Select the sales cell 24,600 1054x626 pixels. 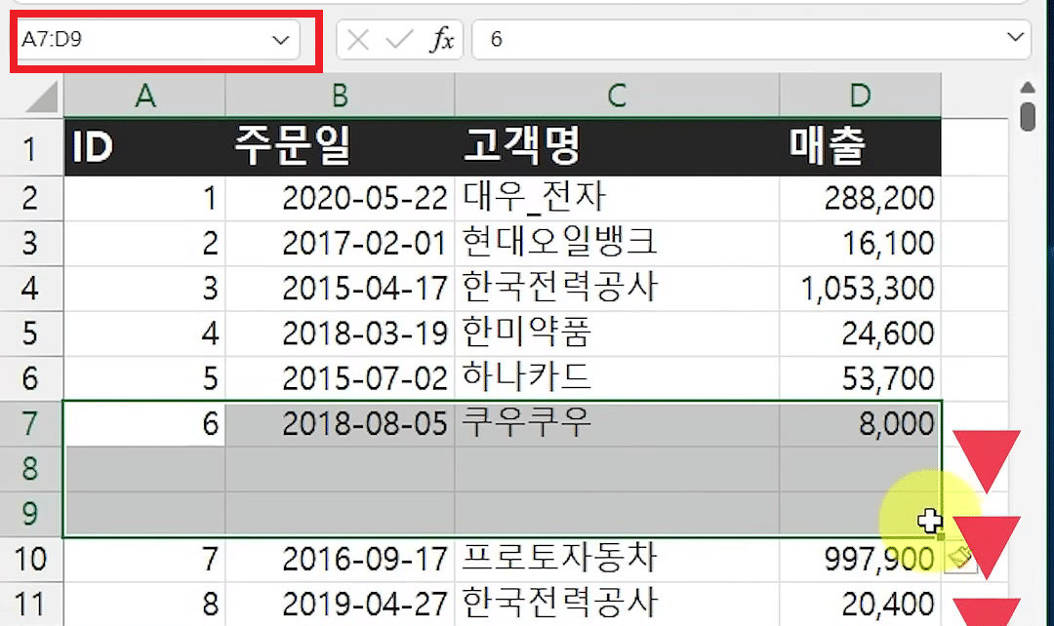click(x=861, y=333)
